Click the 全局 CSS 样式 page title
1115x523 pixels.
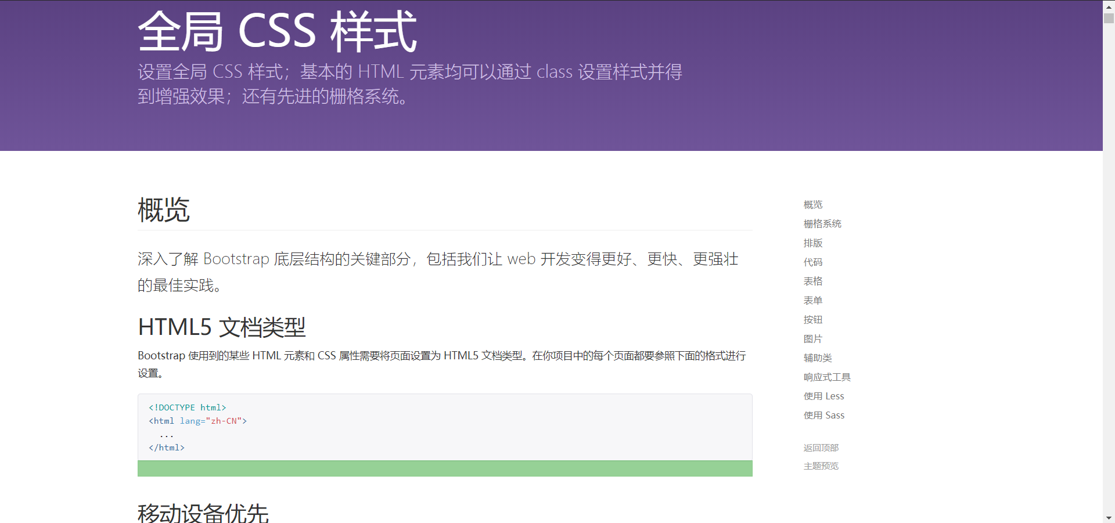(277, 31)
